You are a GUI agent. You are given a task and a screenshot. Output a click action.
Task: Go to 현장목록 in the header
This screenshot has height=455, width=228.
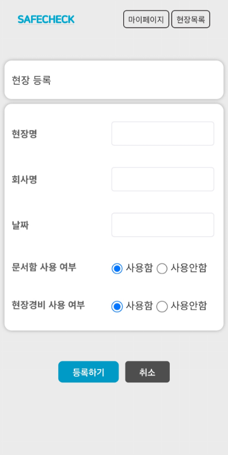(191, 20)
